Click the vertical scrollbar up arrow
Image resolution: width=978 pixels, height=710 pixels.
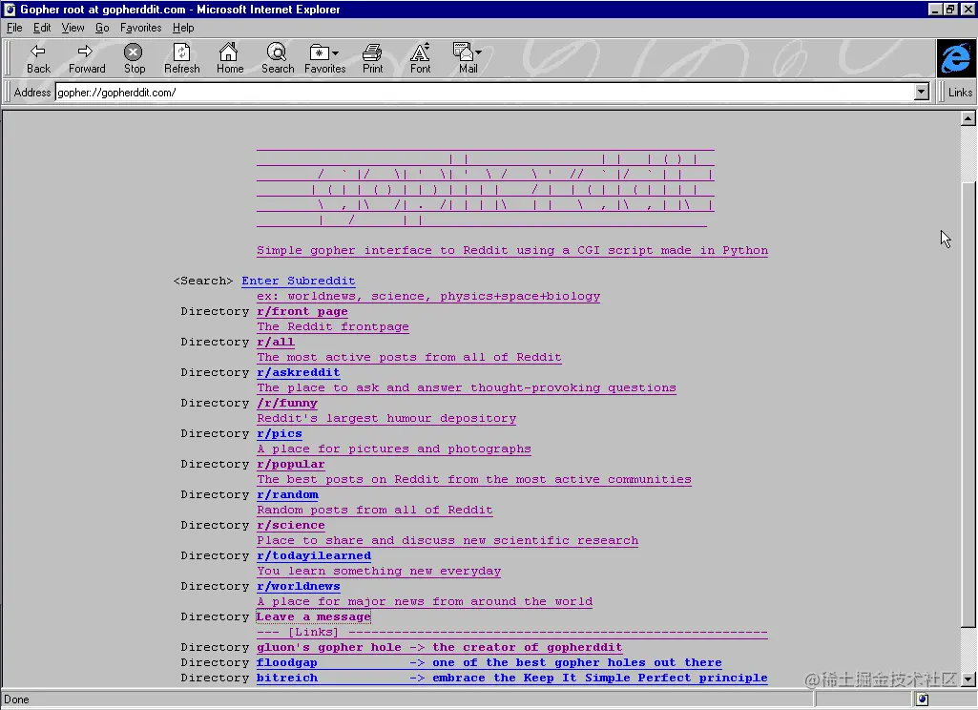point(968,118)
